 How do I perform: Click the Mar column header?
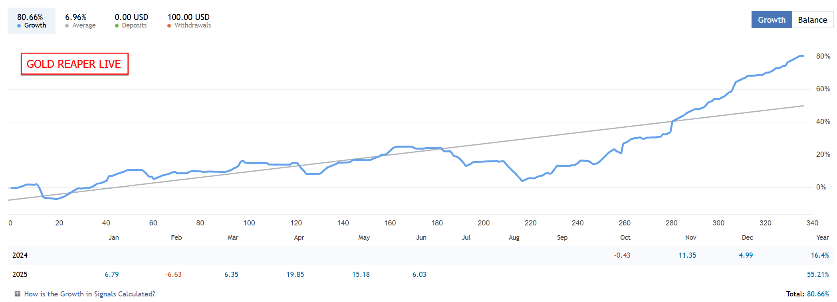click(x=233, y=237)
